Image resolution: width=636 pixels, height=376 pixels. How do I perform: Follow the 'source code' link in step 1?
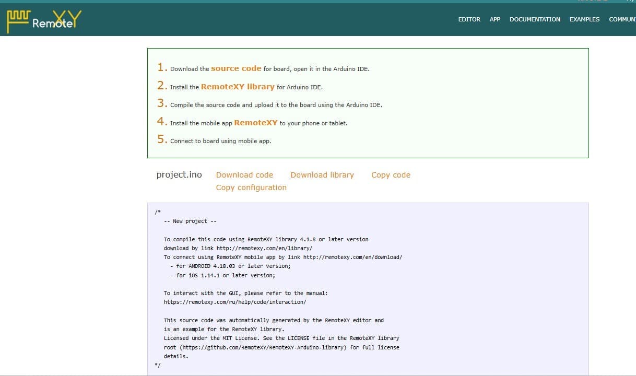(x=236, y=68)
